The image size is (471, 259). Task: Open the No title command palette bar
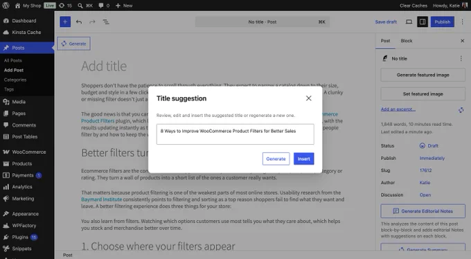pos(263,21)
